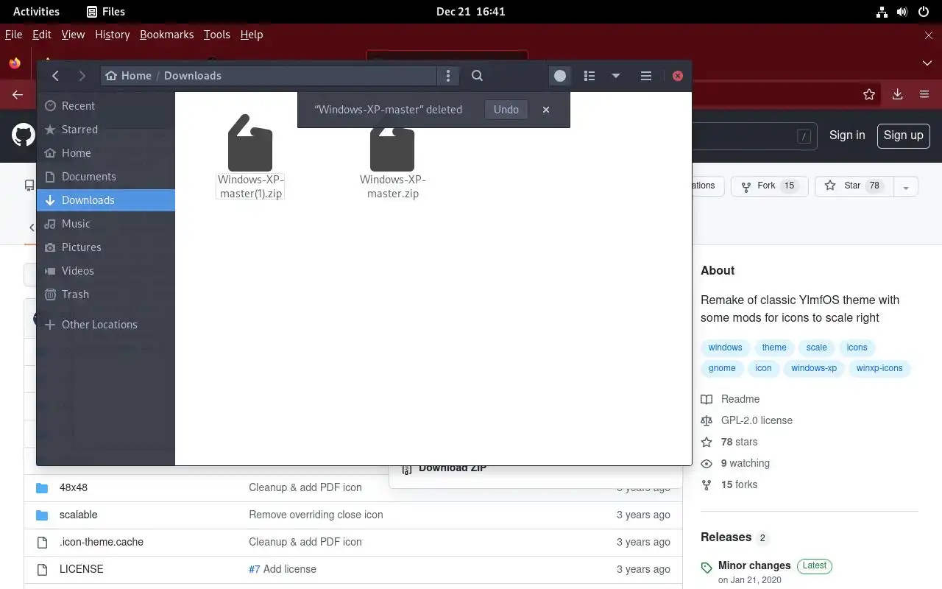Image resolution: width=942 pixels, height=589 pixels.
Task: Click winxp-icons topic tag
Action: coord(879,368)
